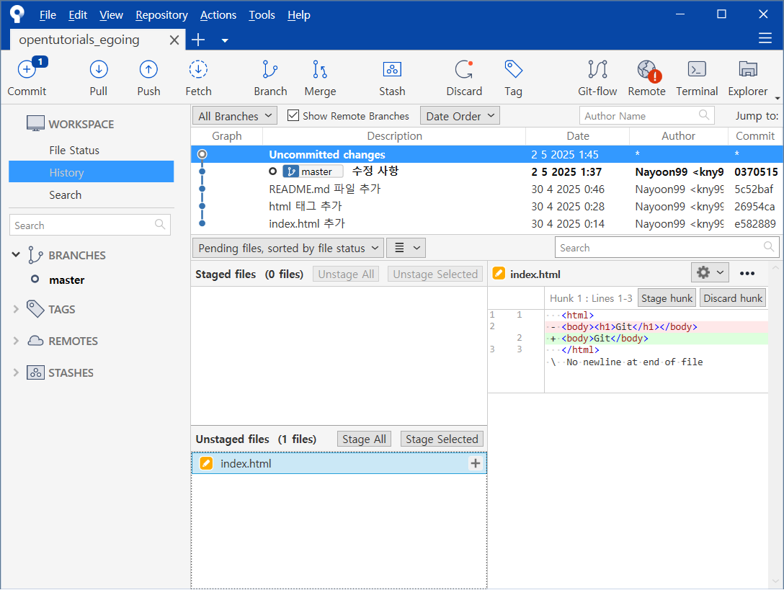The image size is (784, 590).
Task: Click the Sourcetree logo icon
Action: tap(17, 14)
